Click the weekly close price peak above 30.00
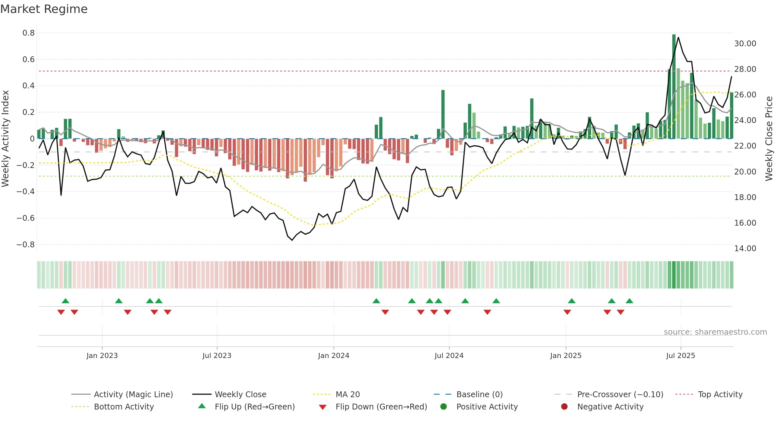The image size is (778, 437). click(678, 38)
